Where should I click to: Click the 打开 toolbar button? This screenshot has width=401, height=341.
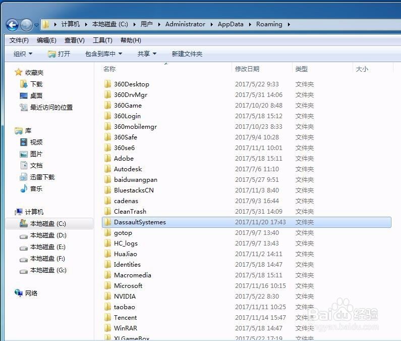tap(59, 54)
